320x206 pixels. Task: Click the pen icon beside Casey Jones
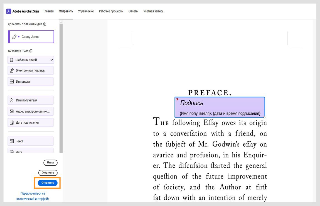(14, 37)
